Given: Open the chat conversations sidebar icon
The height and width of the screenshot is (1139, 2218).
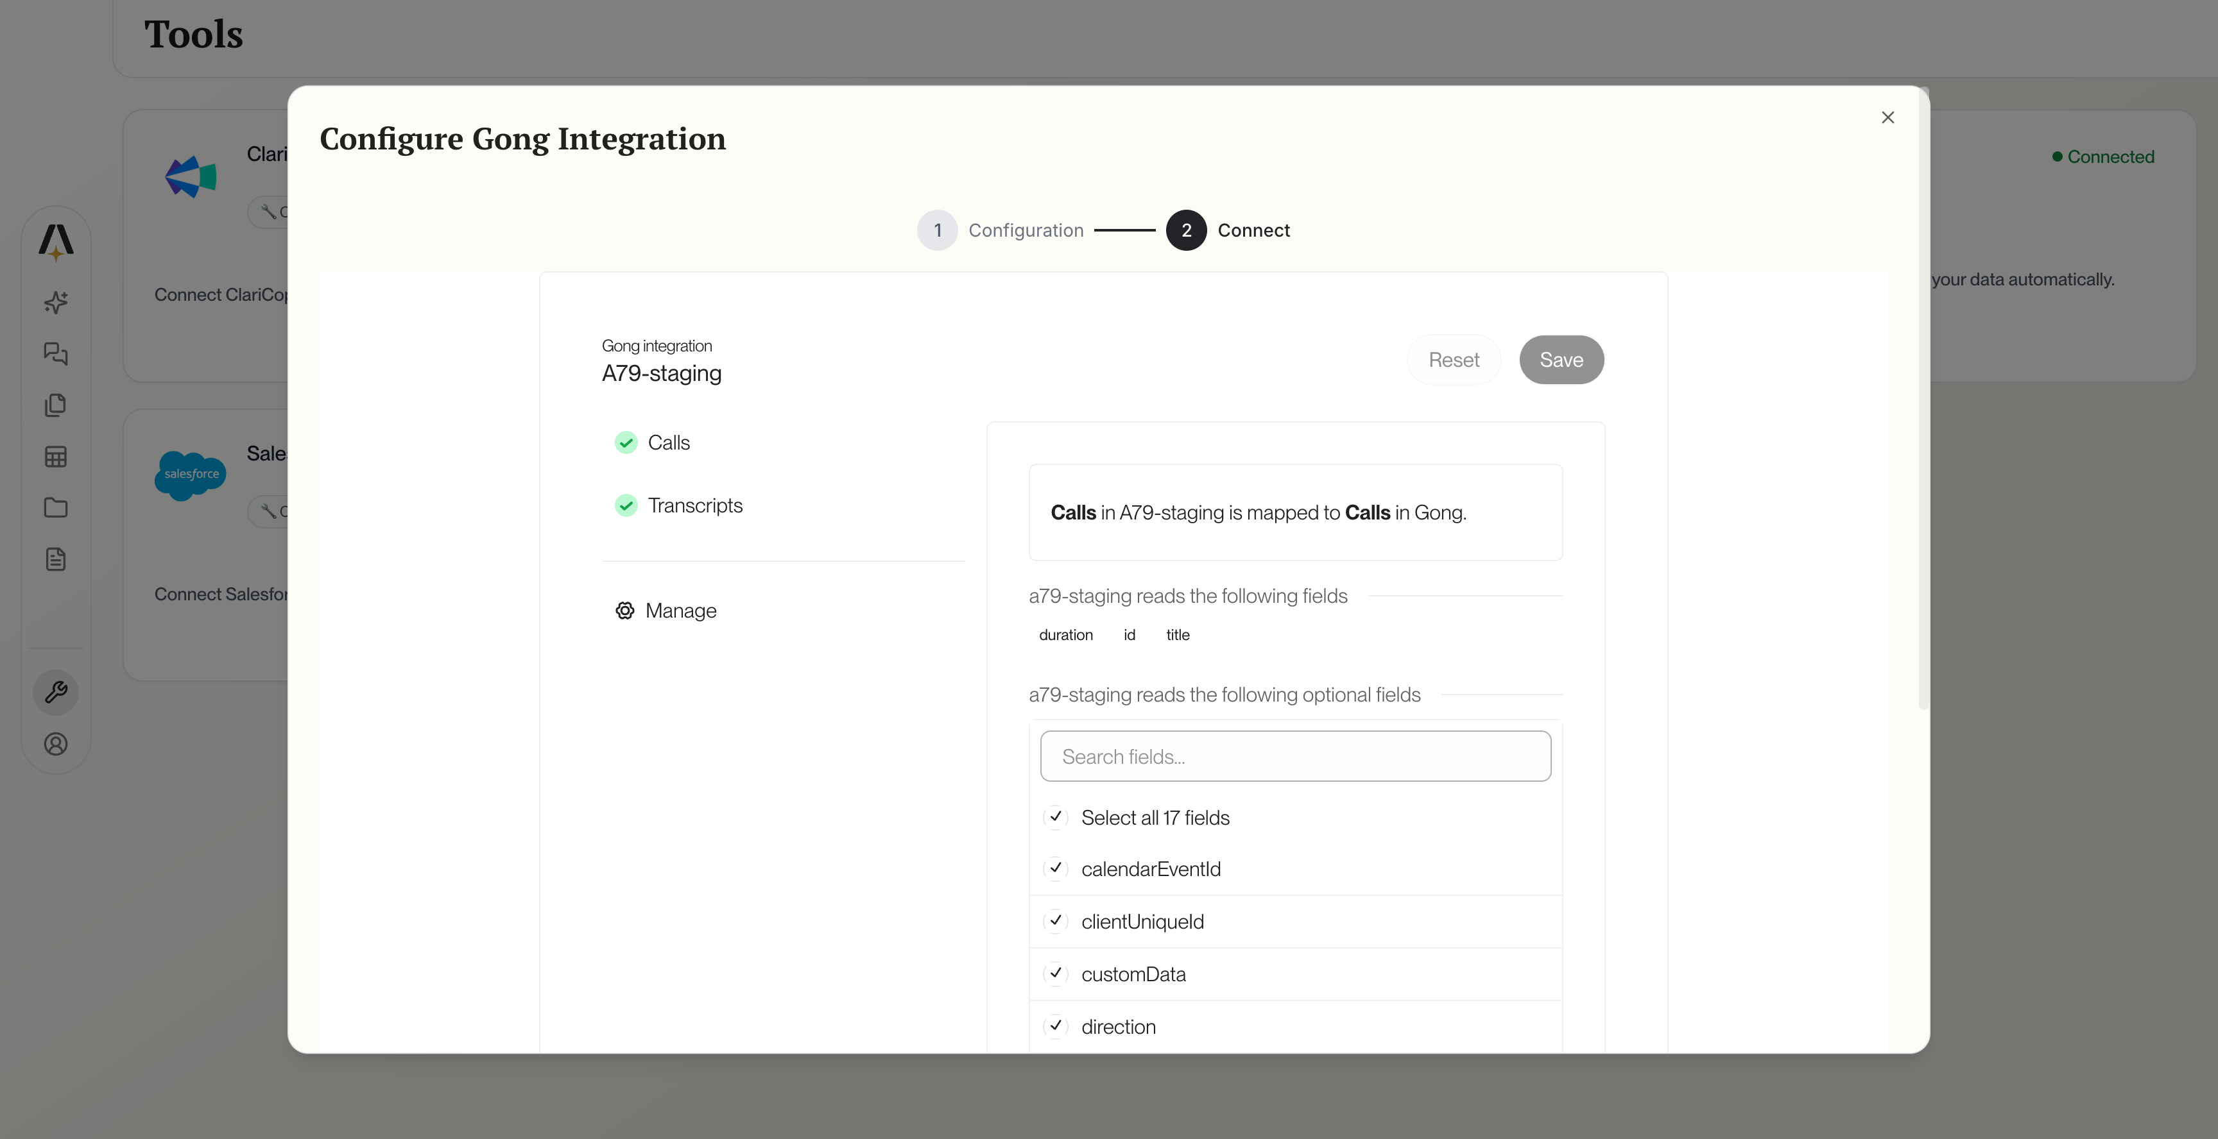Looking at the screenshot, I should point(56,353).
